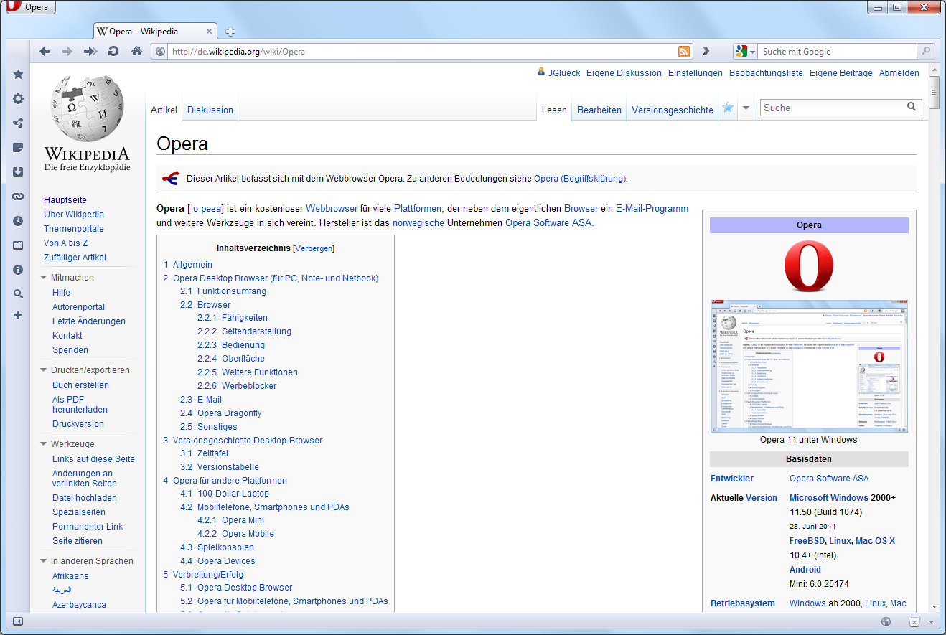Click the chevron arrow after the address bar
This screenshot has width=946, height=635.
coord(706,52)
